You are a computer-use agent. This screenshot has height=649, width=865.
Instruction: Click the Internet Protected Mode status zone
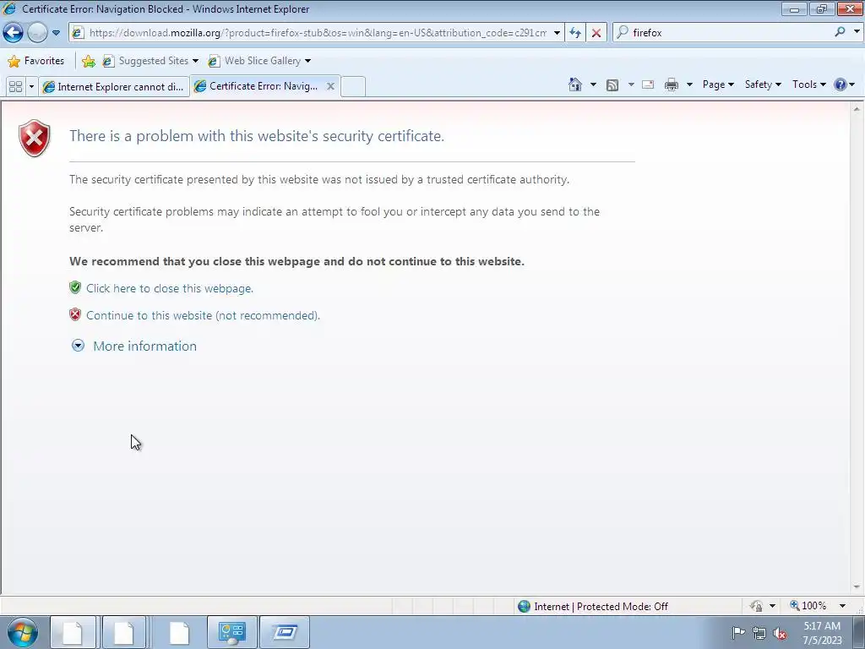(592, 607)
